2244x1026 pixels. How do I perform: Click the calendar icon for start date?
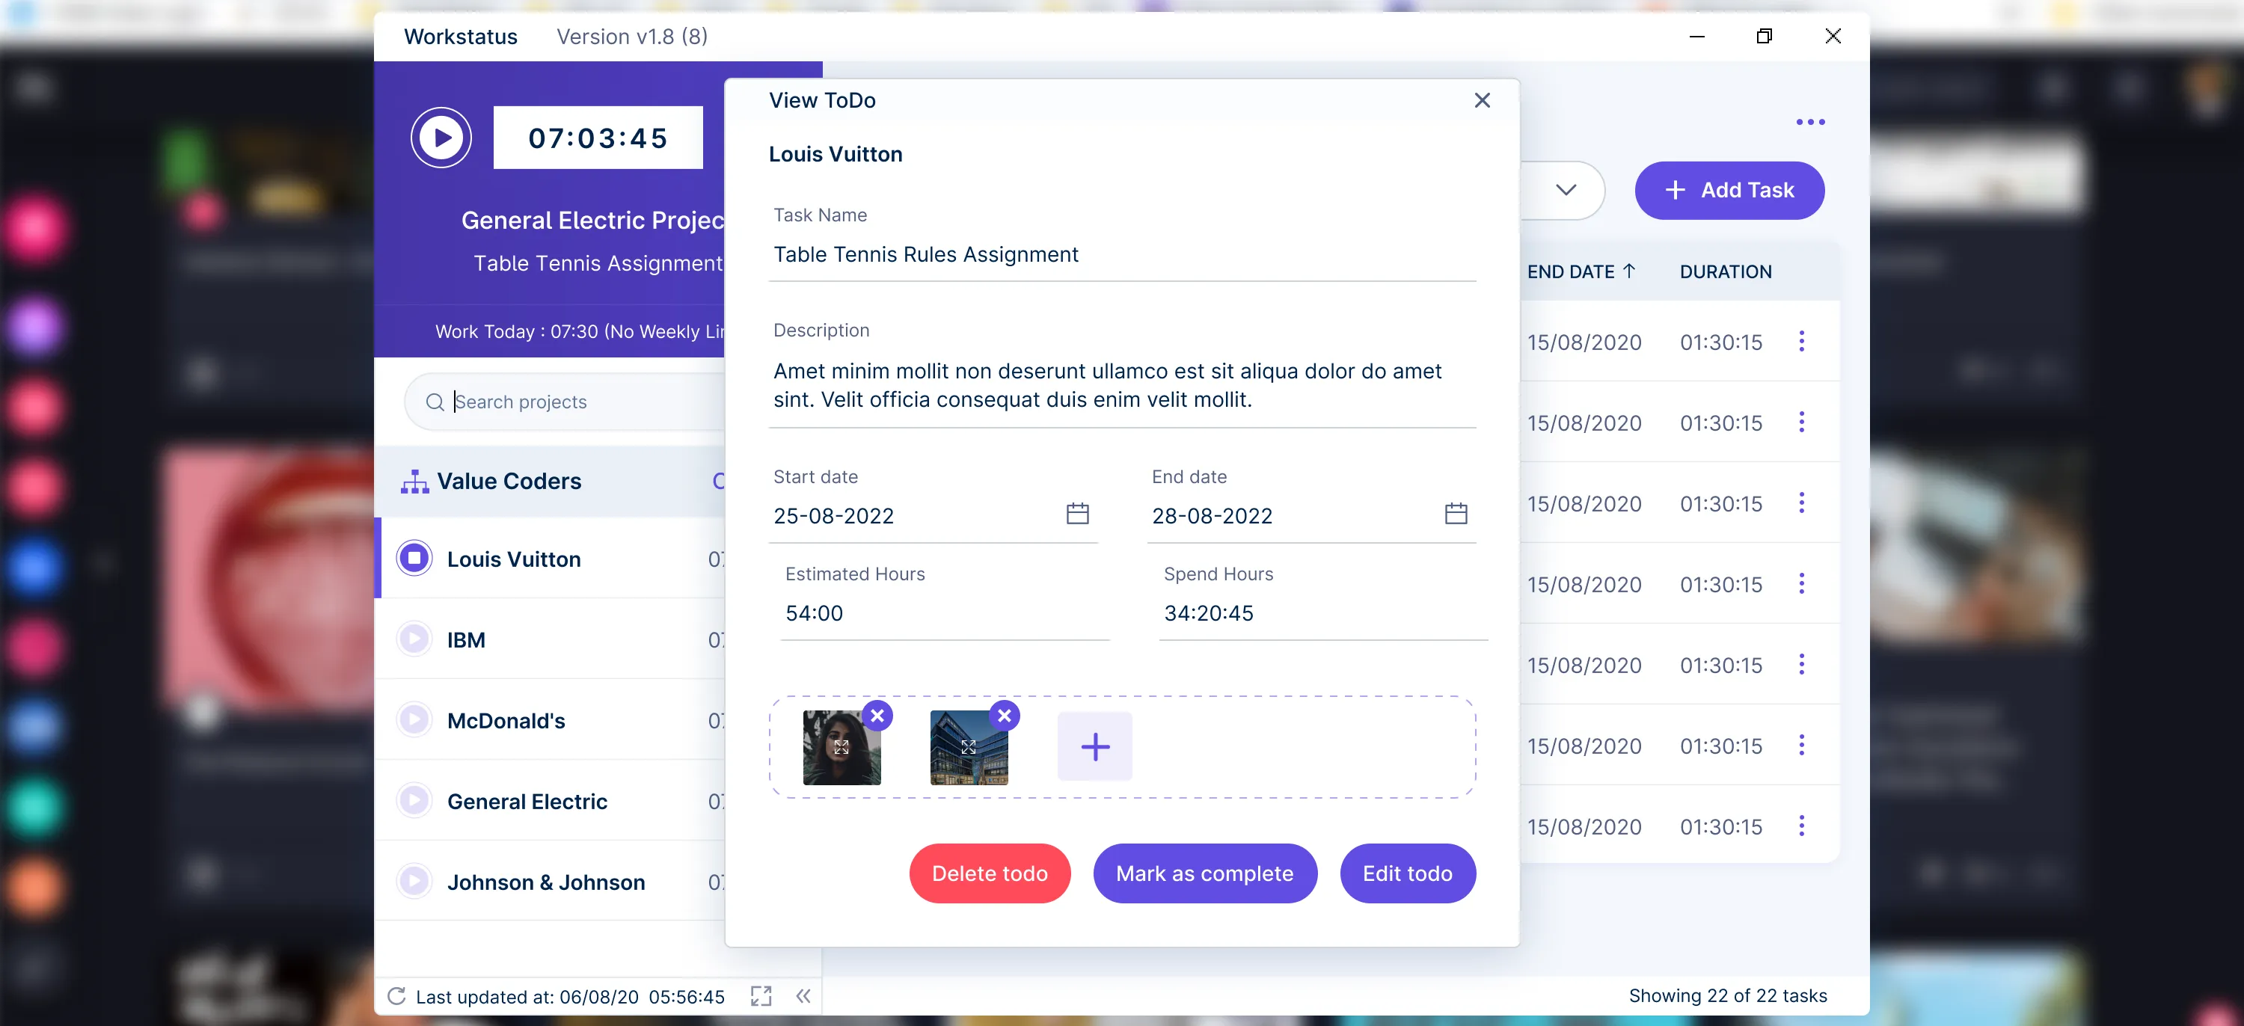(1079, 515)
